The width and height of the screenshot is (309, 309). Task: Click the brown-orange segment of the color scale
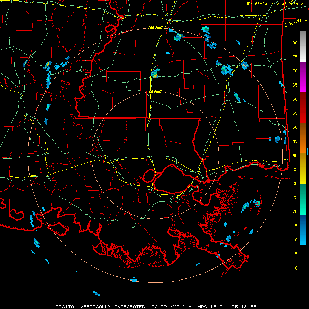[303, 138]
